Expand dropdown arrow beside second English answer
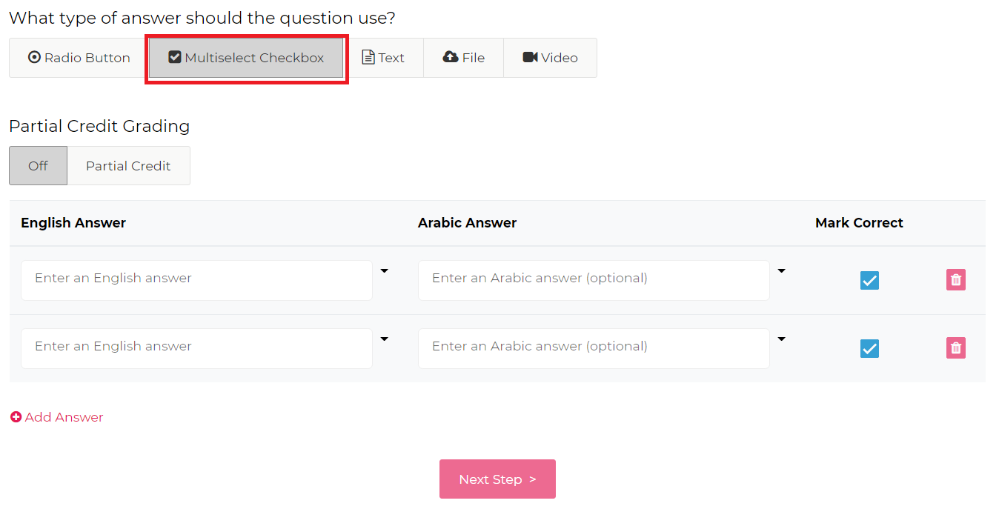This screenshot has width=999, height=509. coord(384,339)
